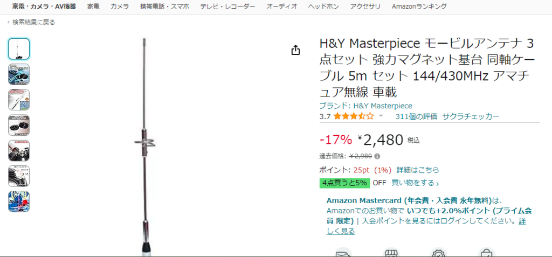Open Amazonランキング menu item

point(419,6)
